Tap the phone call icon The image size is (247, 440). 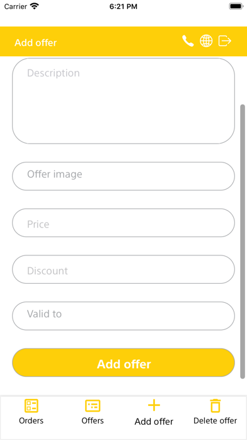[x=188, y=41]
